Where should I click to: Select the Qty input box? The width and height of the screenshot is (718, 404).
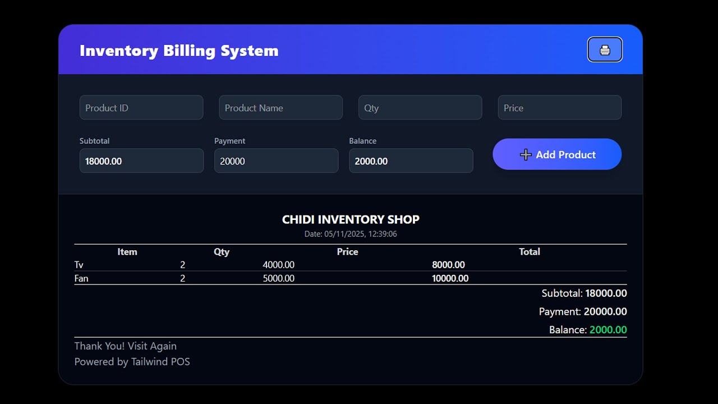click(x=420, y=108)
